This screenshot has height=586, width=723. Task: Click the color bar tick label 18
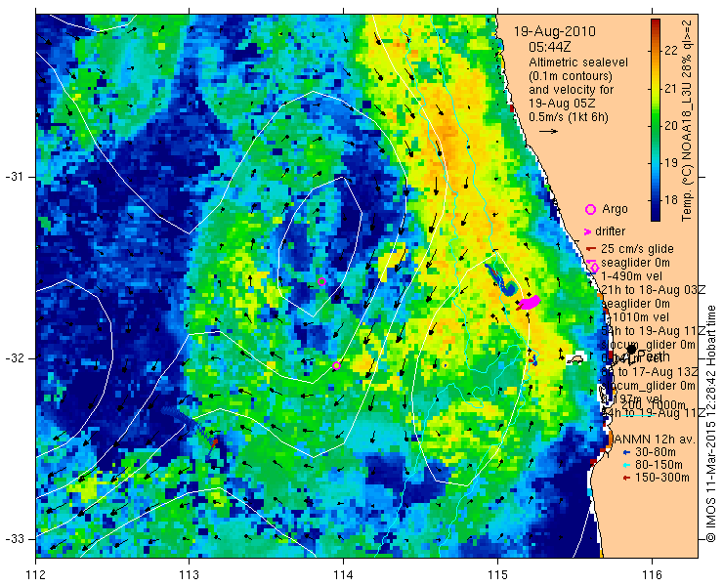click(x=671, y=200)
